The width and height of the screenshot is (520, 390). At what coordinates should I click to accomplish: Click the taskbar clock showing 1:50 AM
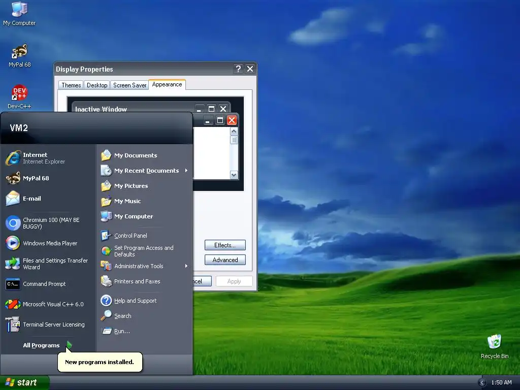(x=501, y=383)
